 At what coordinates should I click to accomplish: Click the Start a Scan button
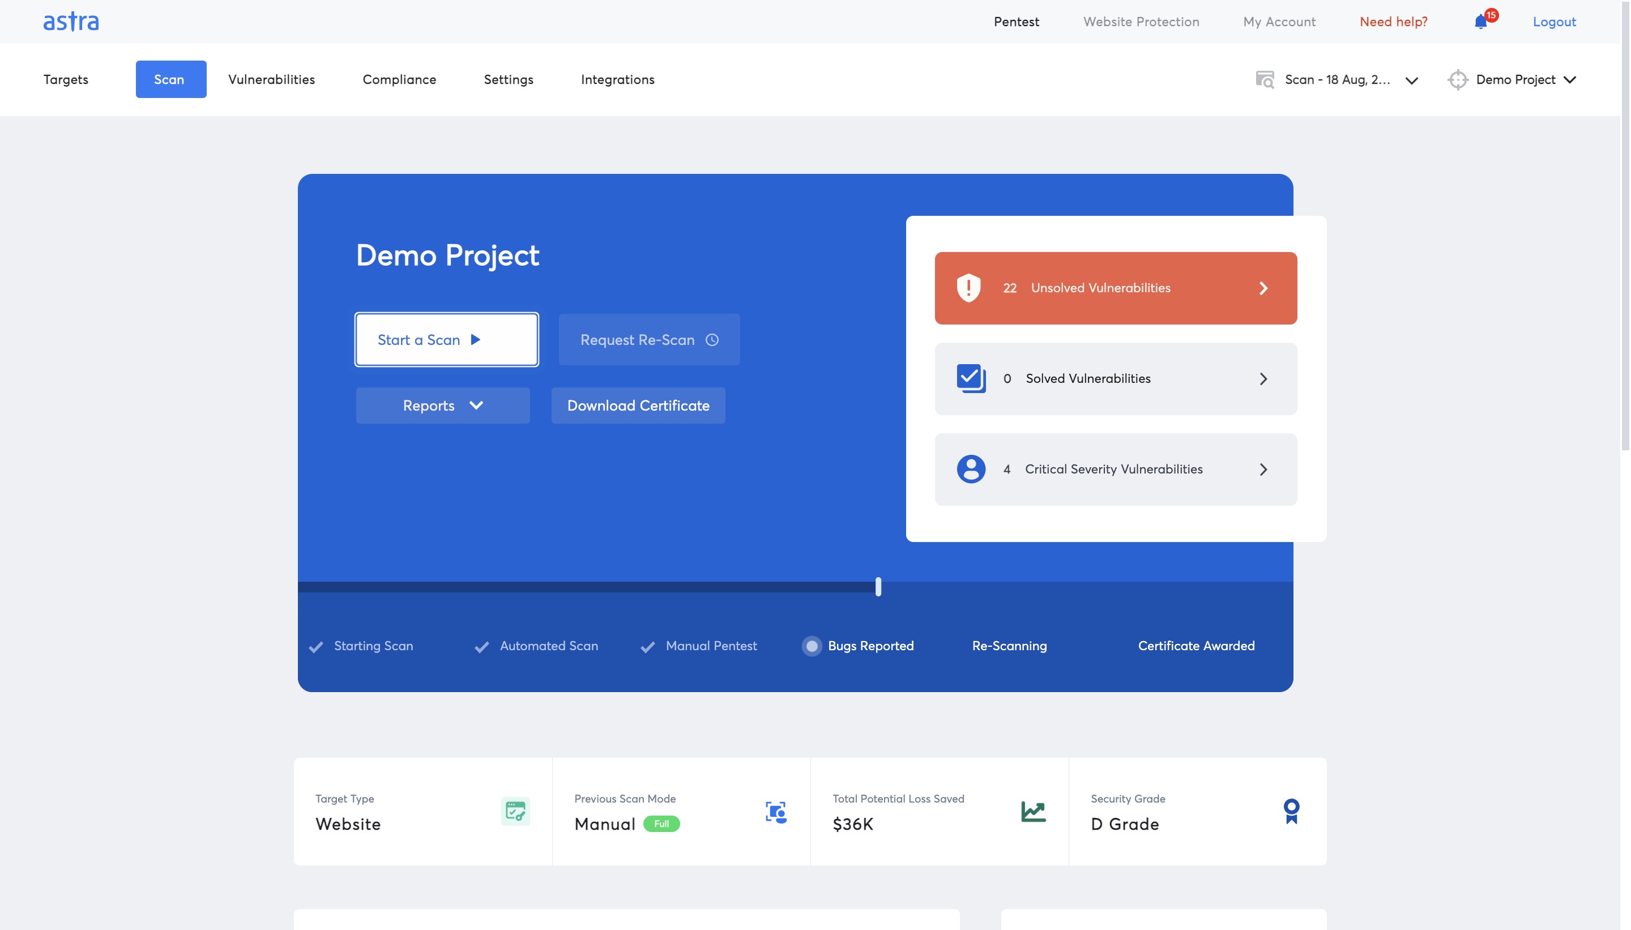click(x=446, y=339)
